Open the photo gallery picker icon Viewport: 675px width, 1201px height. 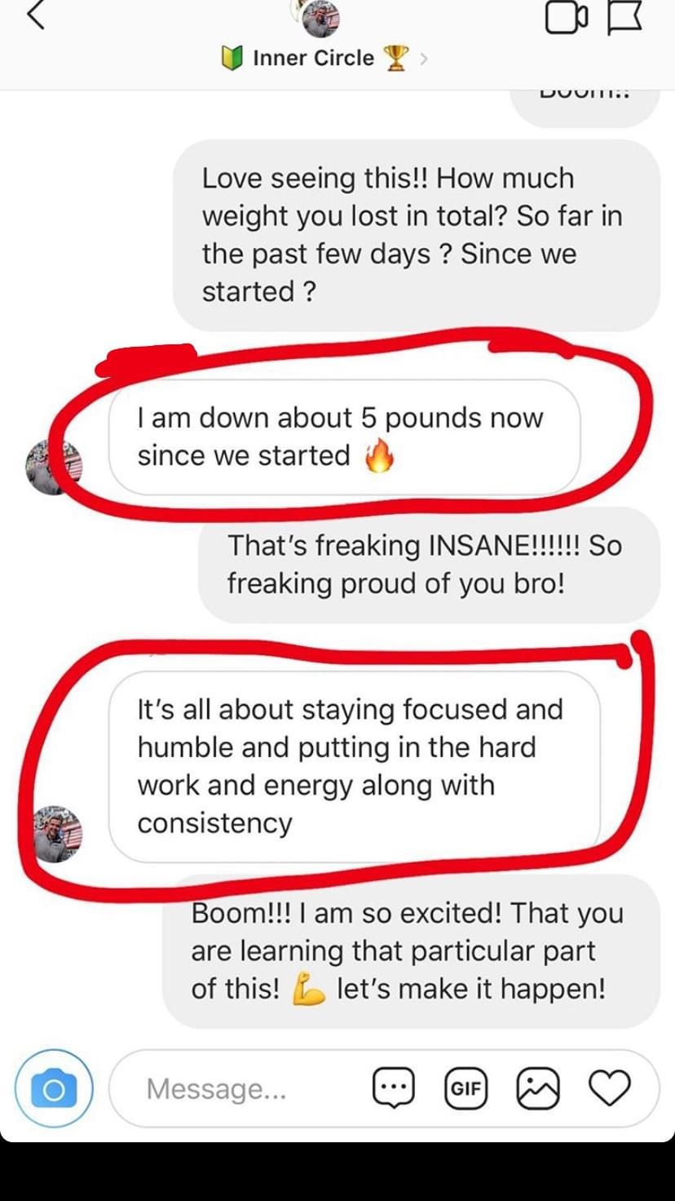click(x=538, y=1088)
